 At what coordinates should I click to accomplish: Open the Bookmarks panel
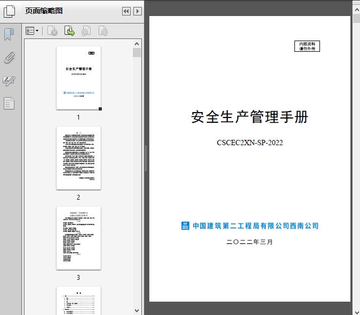point(9,35)
